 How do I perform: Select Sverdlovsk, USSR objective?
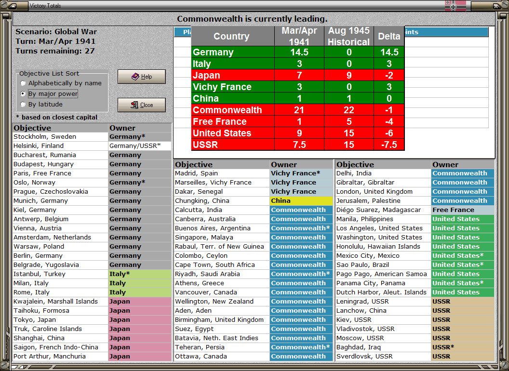tap(383, 357)
